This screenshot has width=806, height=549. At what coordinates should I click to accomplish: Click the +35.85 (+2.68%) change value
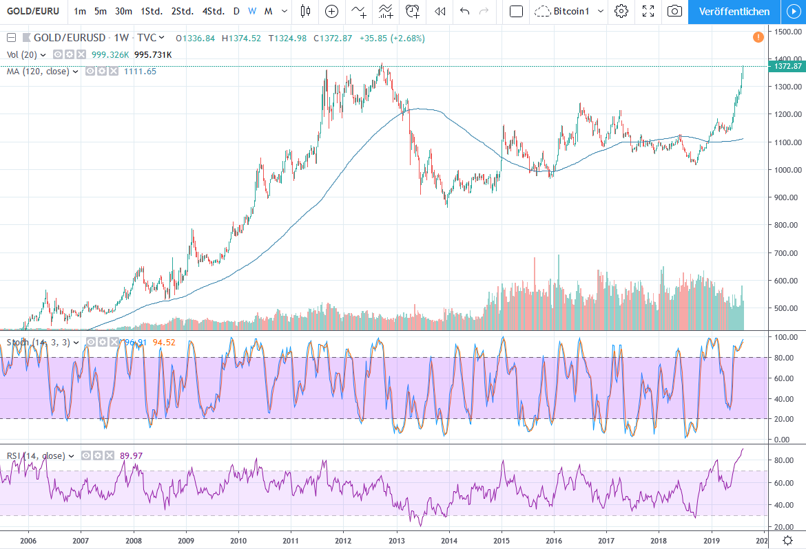[x=392, y=38]
